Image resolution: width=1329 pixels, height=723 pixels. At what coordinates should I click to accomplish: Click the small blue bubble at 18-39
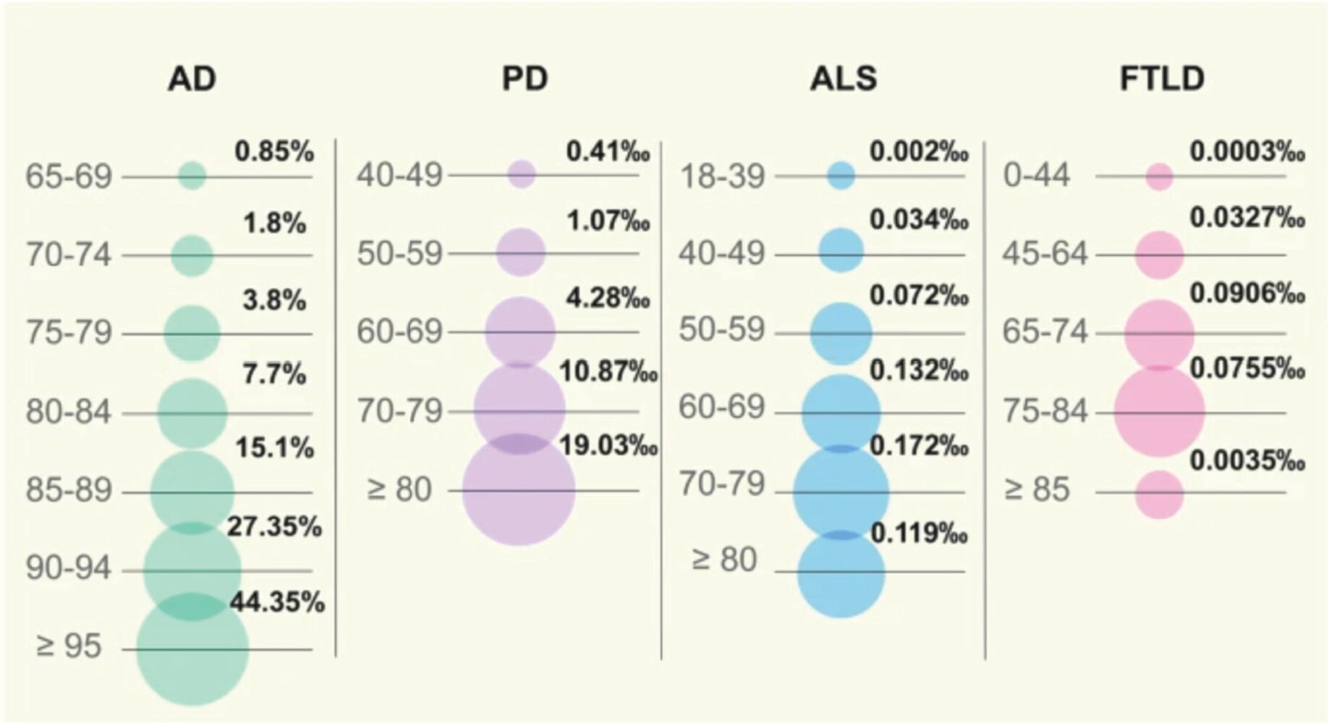click(x=841, y=175)
